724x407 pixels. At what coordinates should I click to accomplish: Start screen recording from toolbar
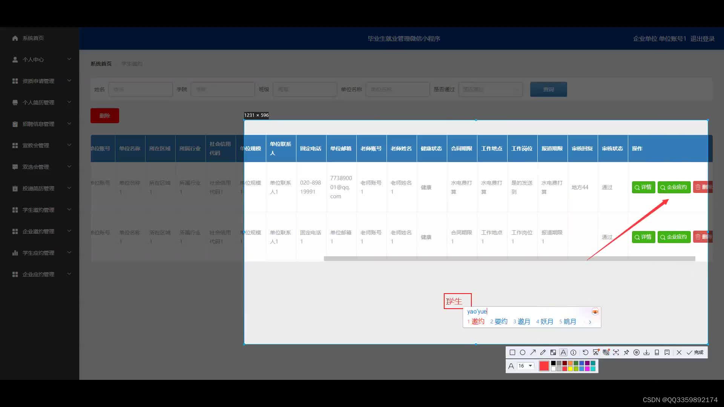coord(636,352)
